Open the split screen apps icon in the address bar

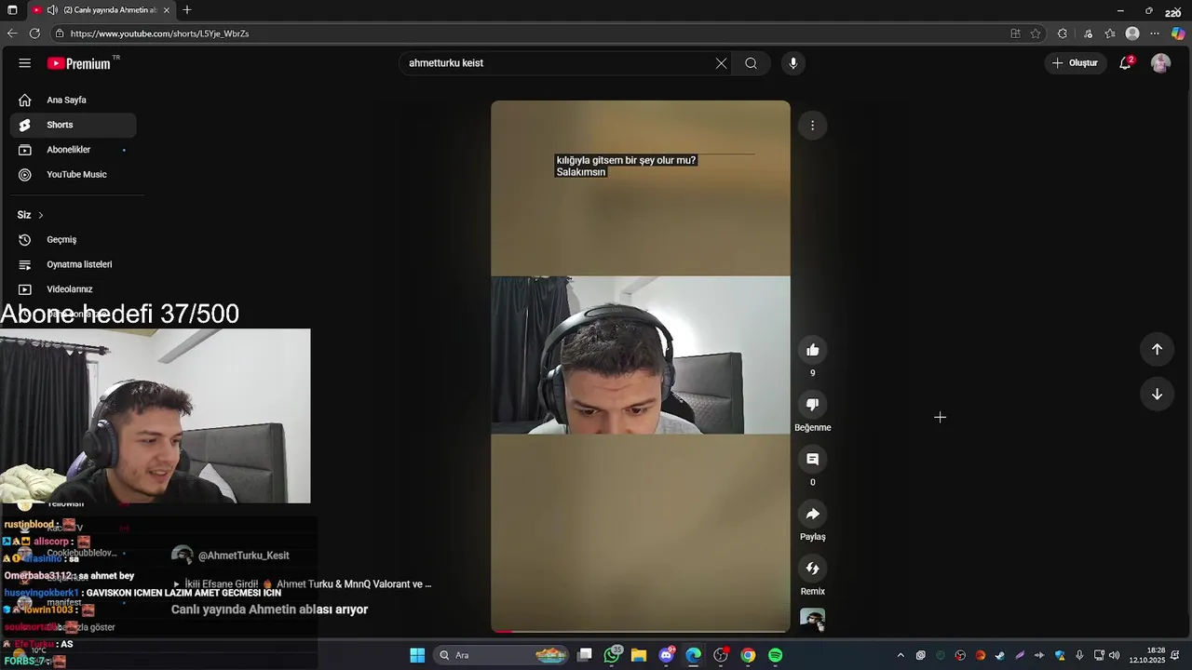pyautogui.click(x=1015, y=33)
